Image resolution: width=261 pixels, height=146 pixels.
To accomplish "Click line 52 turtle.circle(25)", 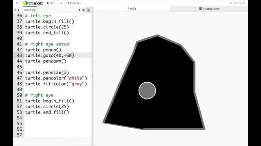I will pos(47,106).
